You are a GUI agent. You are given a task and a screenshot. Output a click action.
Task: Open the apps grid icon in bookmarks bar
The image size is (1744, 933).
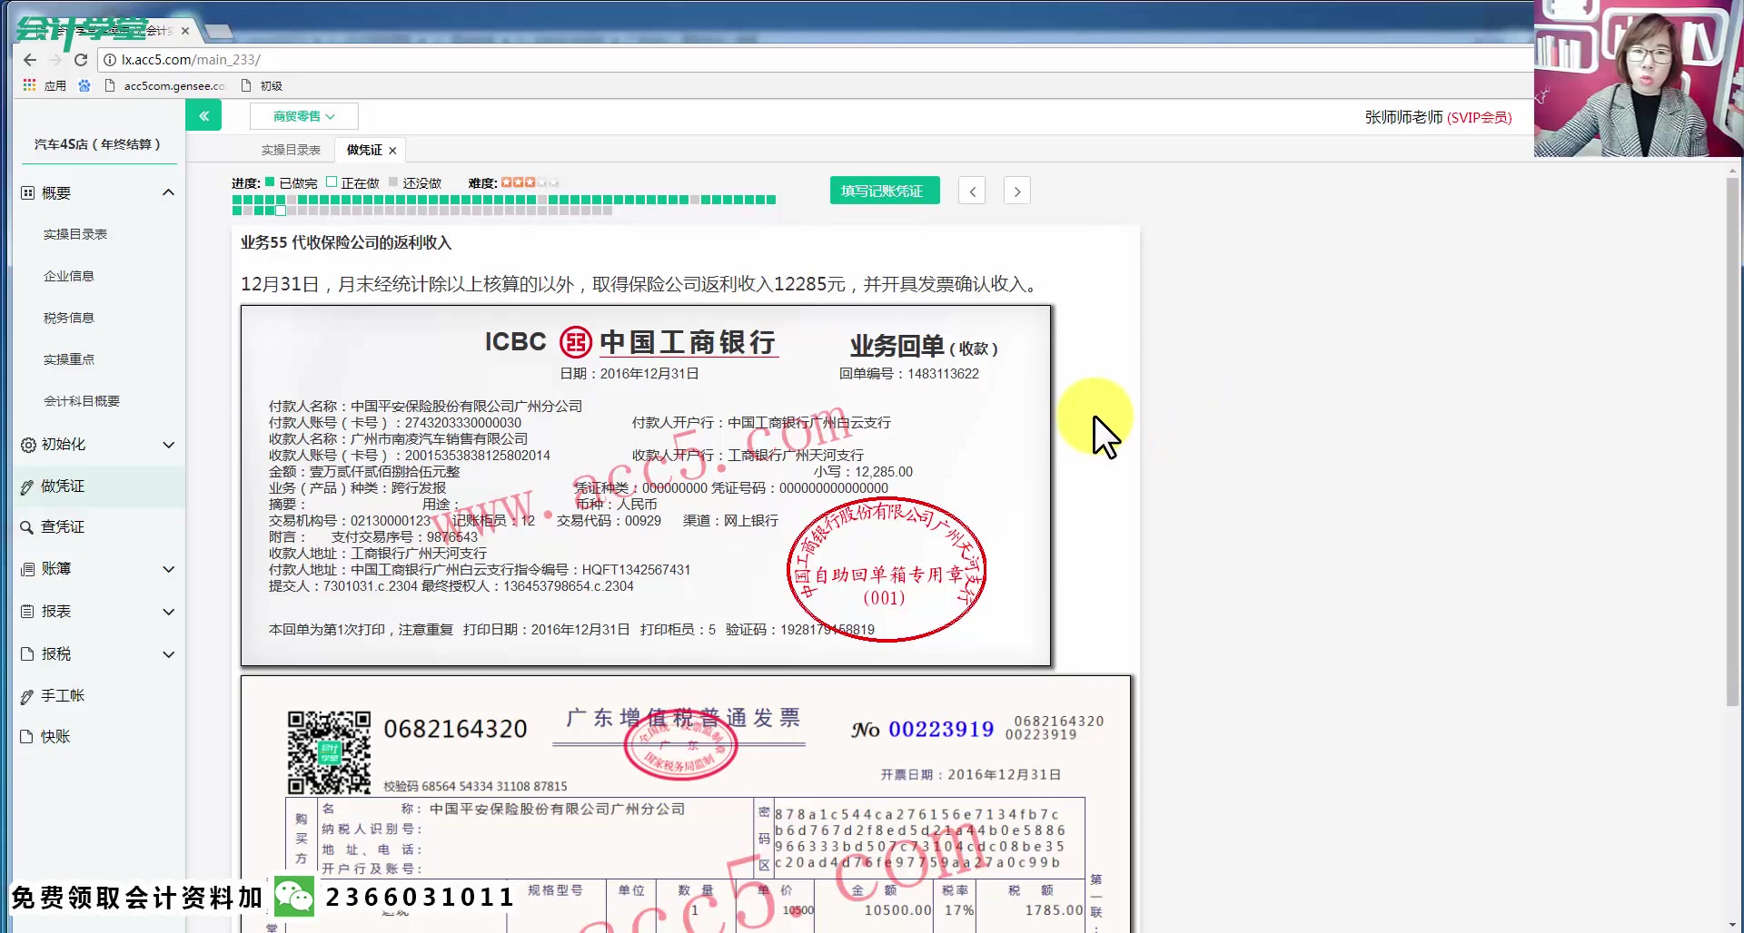click(29, 85)
